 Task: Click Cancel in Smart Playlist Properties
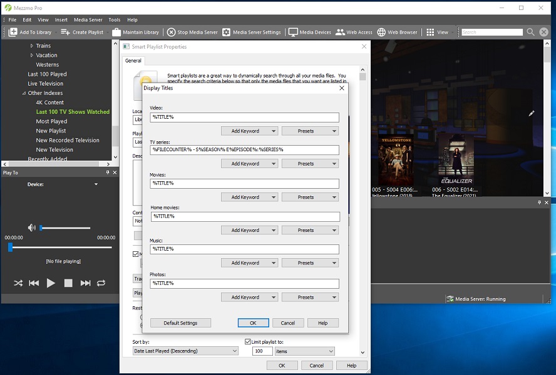click(317, 366)
